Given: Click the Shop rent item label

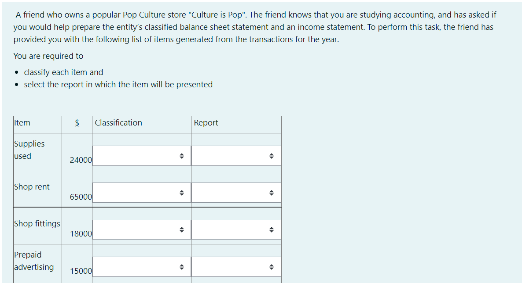Looking at the screenshot, I should (x=32, y=187).
